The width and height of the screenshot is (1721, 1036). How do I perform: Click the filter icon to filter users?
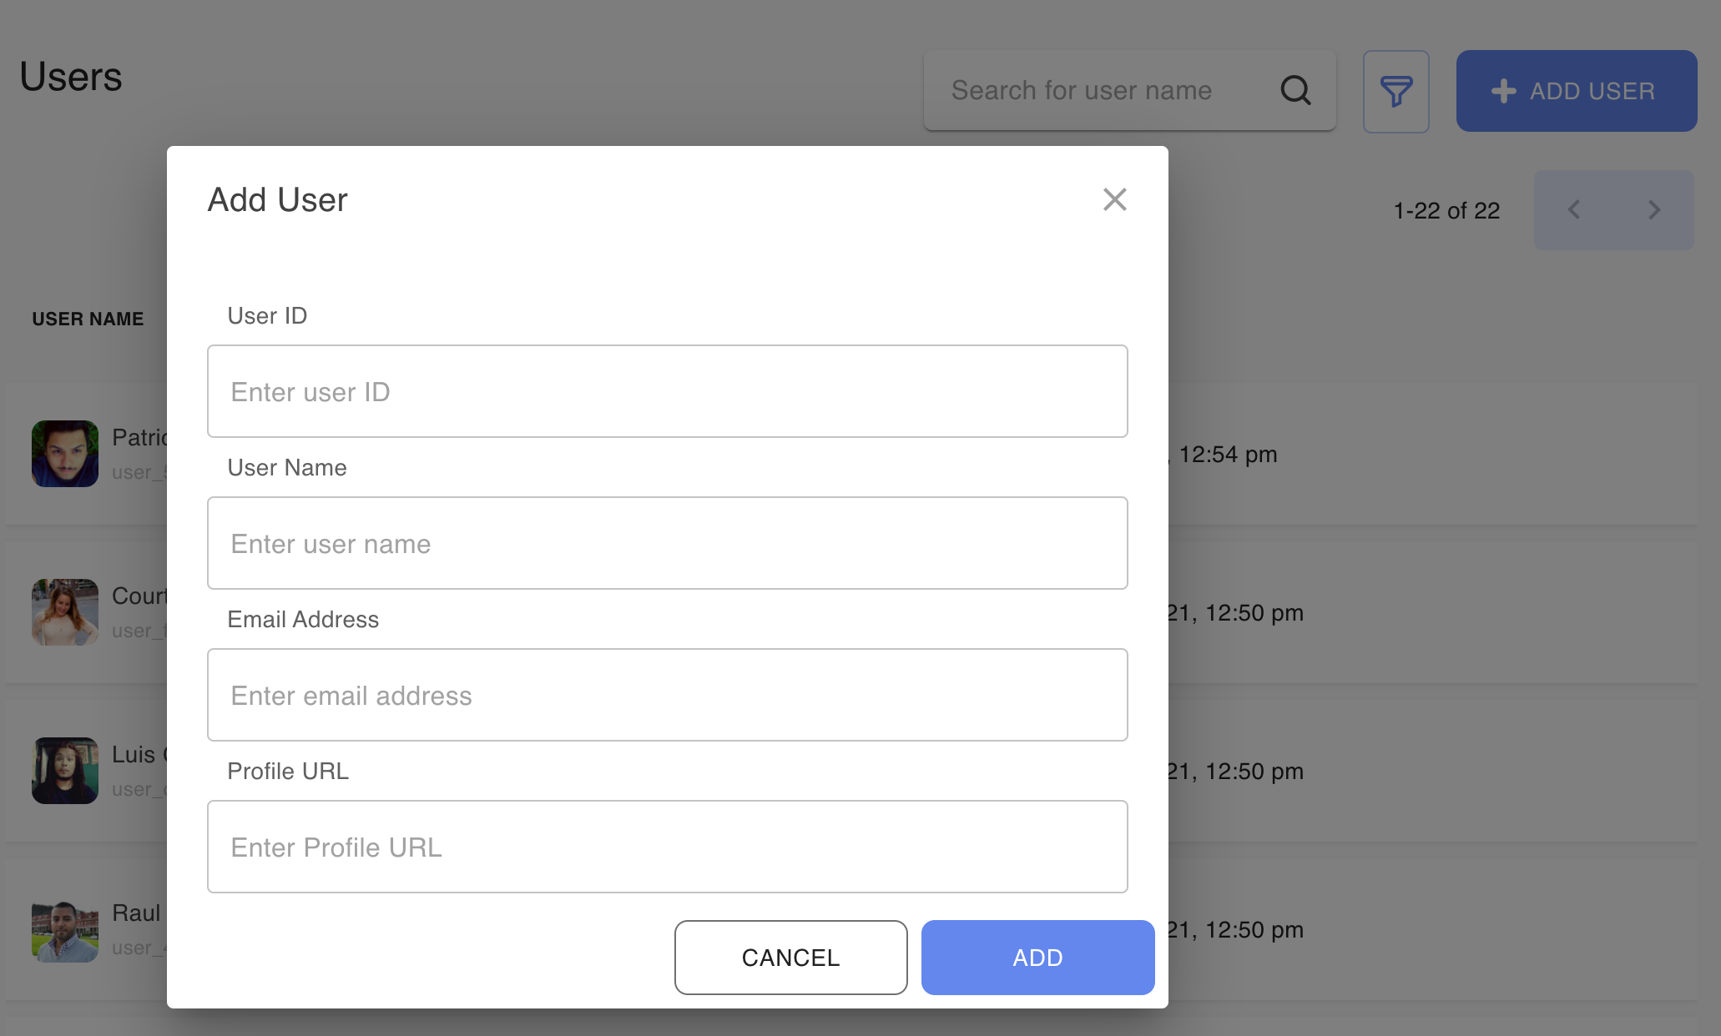coord(1396,91)
